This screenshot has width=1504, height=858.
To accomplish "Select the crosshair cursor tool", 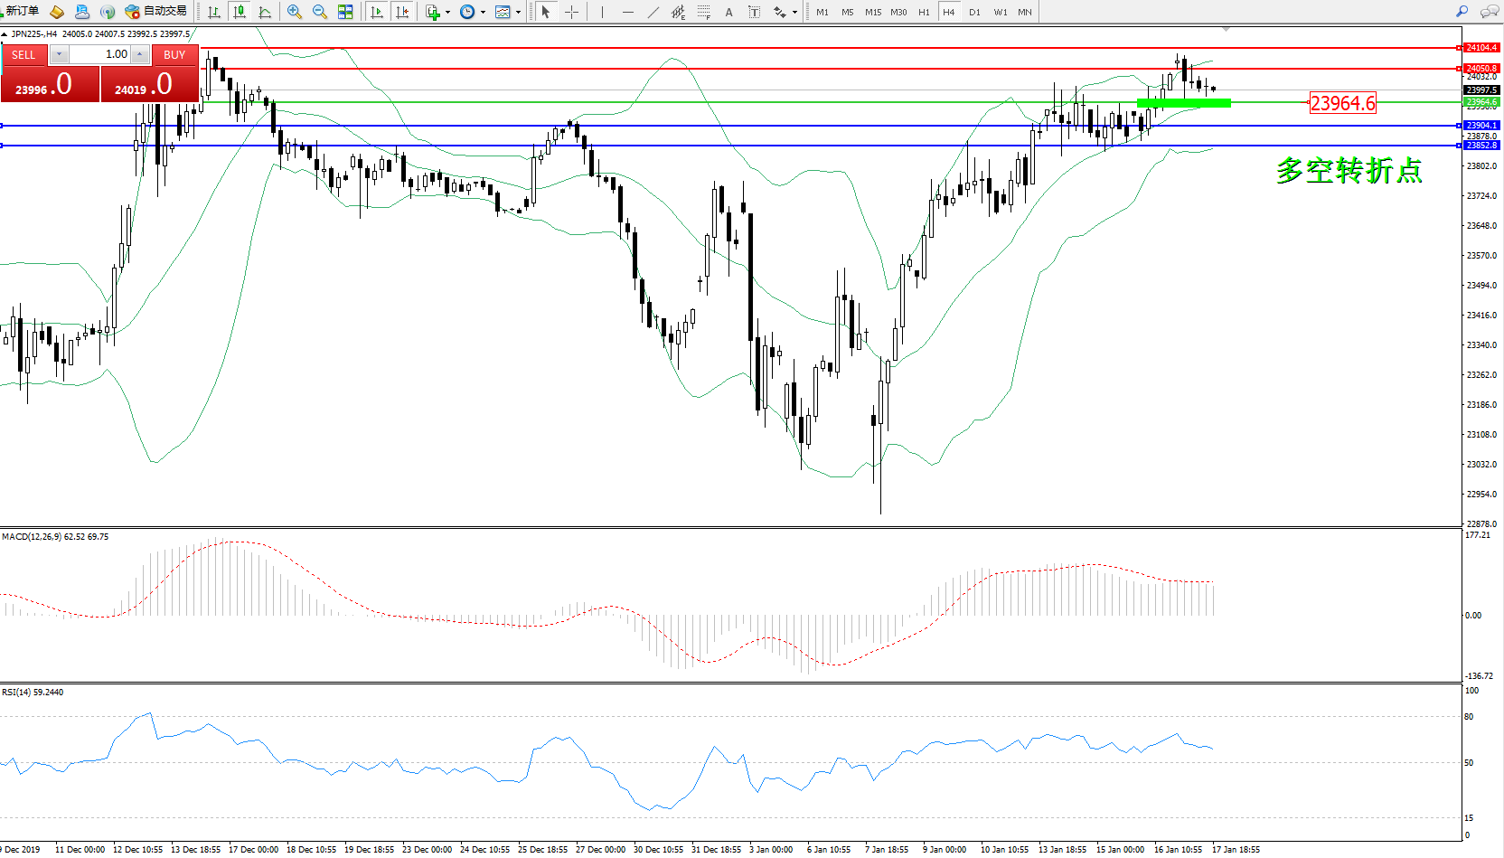I will coord(571,12).
